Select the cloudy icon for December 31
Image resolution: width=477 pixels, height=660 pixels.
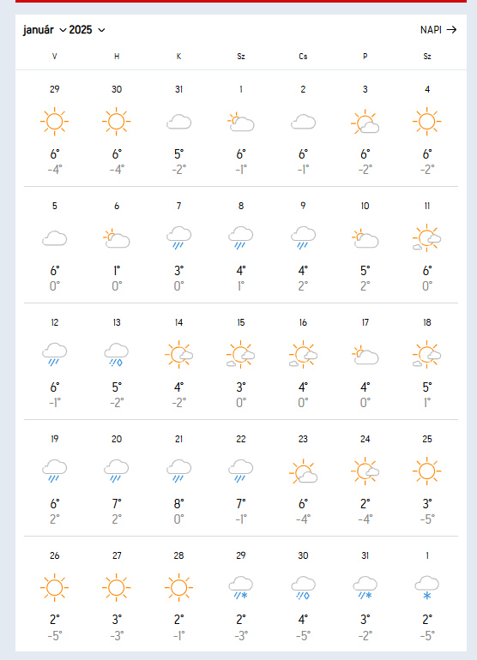178,122
